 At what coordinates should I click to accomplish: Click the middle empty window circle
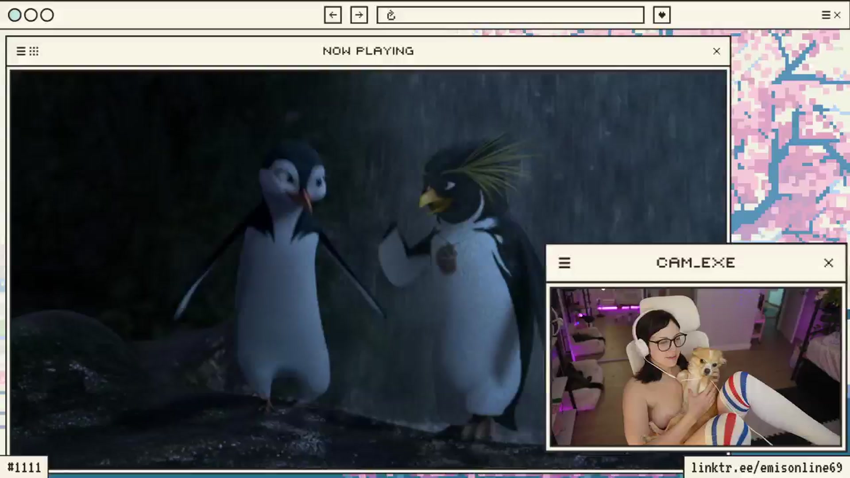[31, 15]
